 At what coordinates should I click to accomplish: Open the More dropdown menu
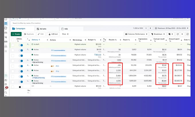point(65,34)
